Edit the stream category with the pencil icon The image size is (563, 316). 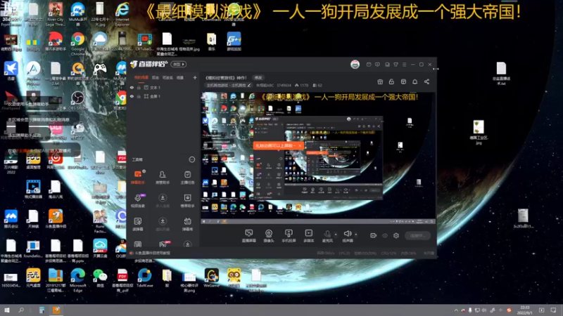coord(249,85)
